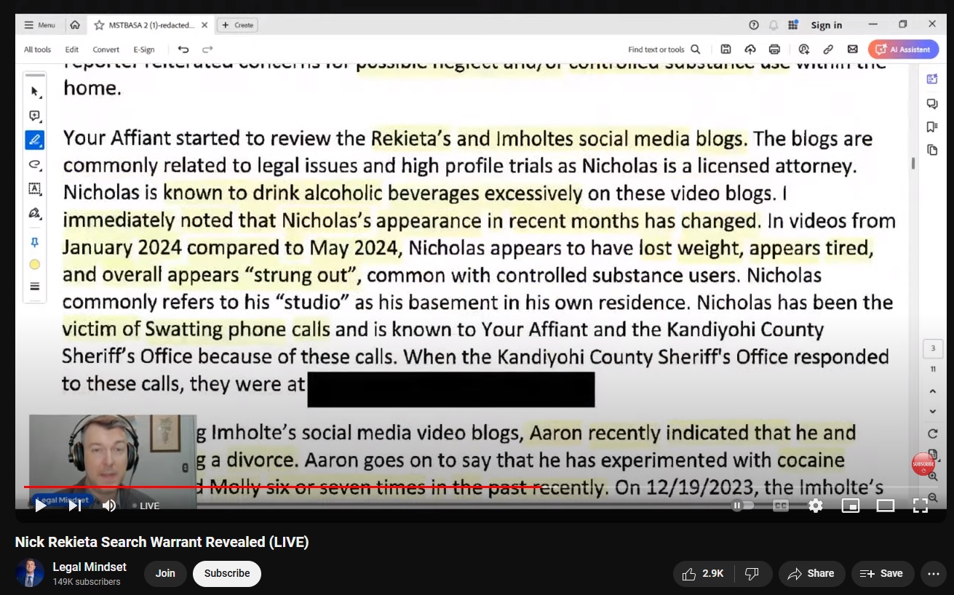Click the current page number box 3
Screen dimensions: 954x595
point(933,348)
